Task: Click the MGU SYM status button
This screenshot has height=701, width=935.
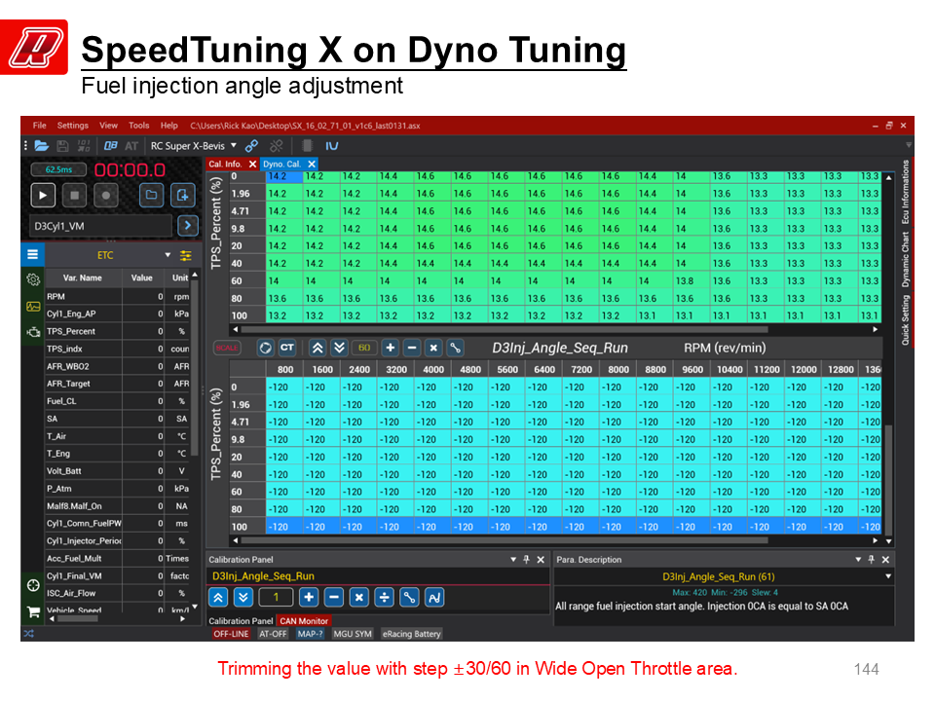Action: click(x=353, y=634)
